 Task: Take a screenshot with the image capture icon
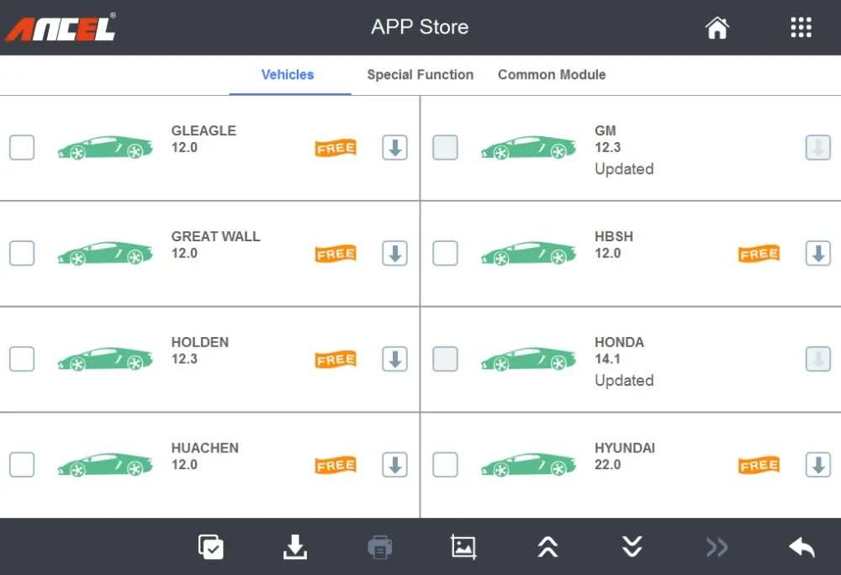click(463, 547)
